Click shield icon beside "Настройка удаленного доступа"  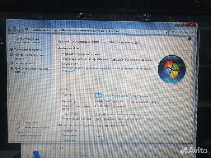pos(11,54)
